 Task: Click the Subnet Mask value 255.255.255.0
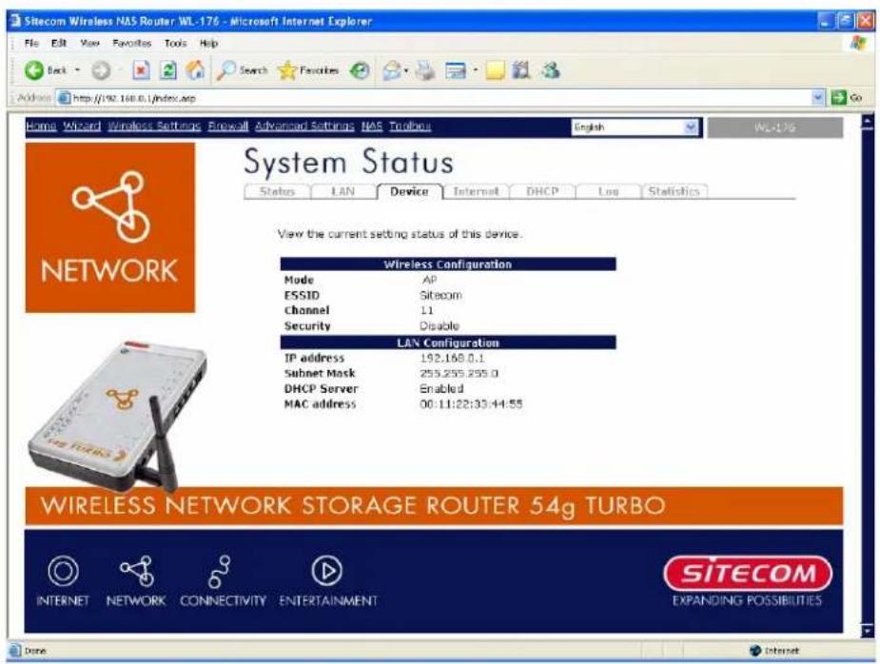tap(459, 373)
